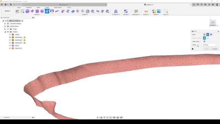The width and height of the screenshot is (220, 124).
Task: Click the Orbit navigation icon
Action: pos(98,117)
